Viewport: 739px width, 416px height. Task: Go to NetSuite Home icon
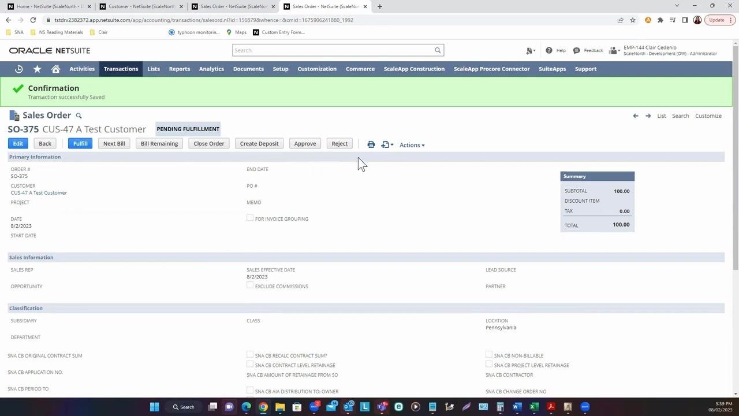(x=55, y=69)
